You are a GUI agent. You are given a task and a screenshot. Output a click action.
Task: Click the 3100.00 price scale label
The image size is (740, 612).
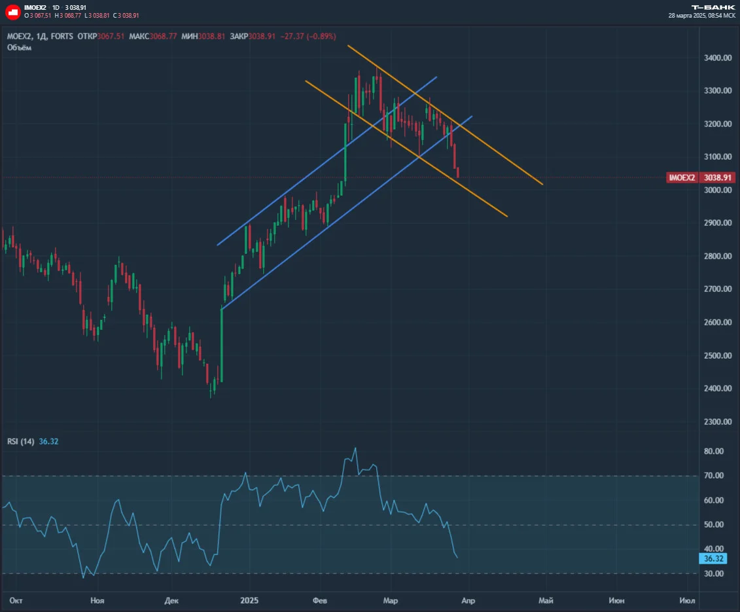[718, 157]
